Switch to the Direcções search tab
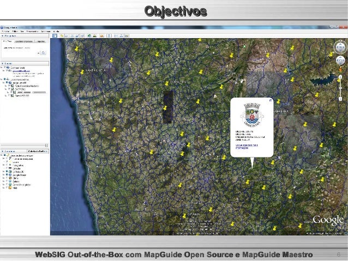The image size is (348, 261). tap(41, 41)
